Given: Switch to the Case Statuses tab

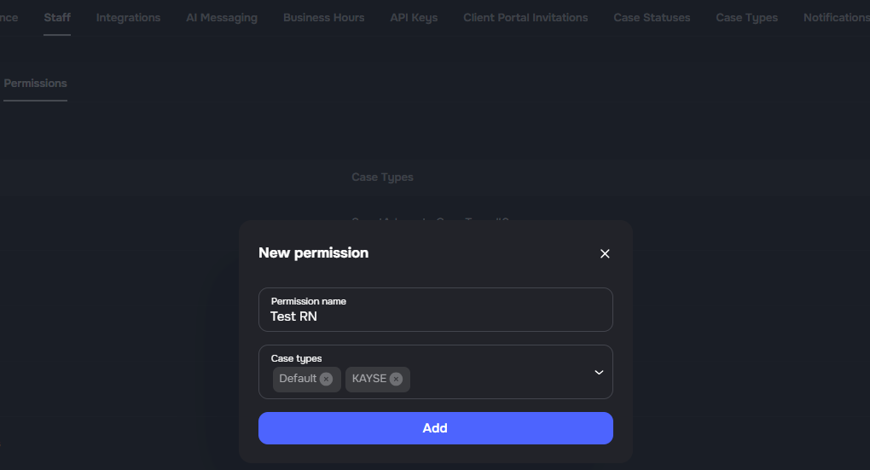Looking at the screenshot, I should (652, 18).
